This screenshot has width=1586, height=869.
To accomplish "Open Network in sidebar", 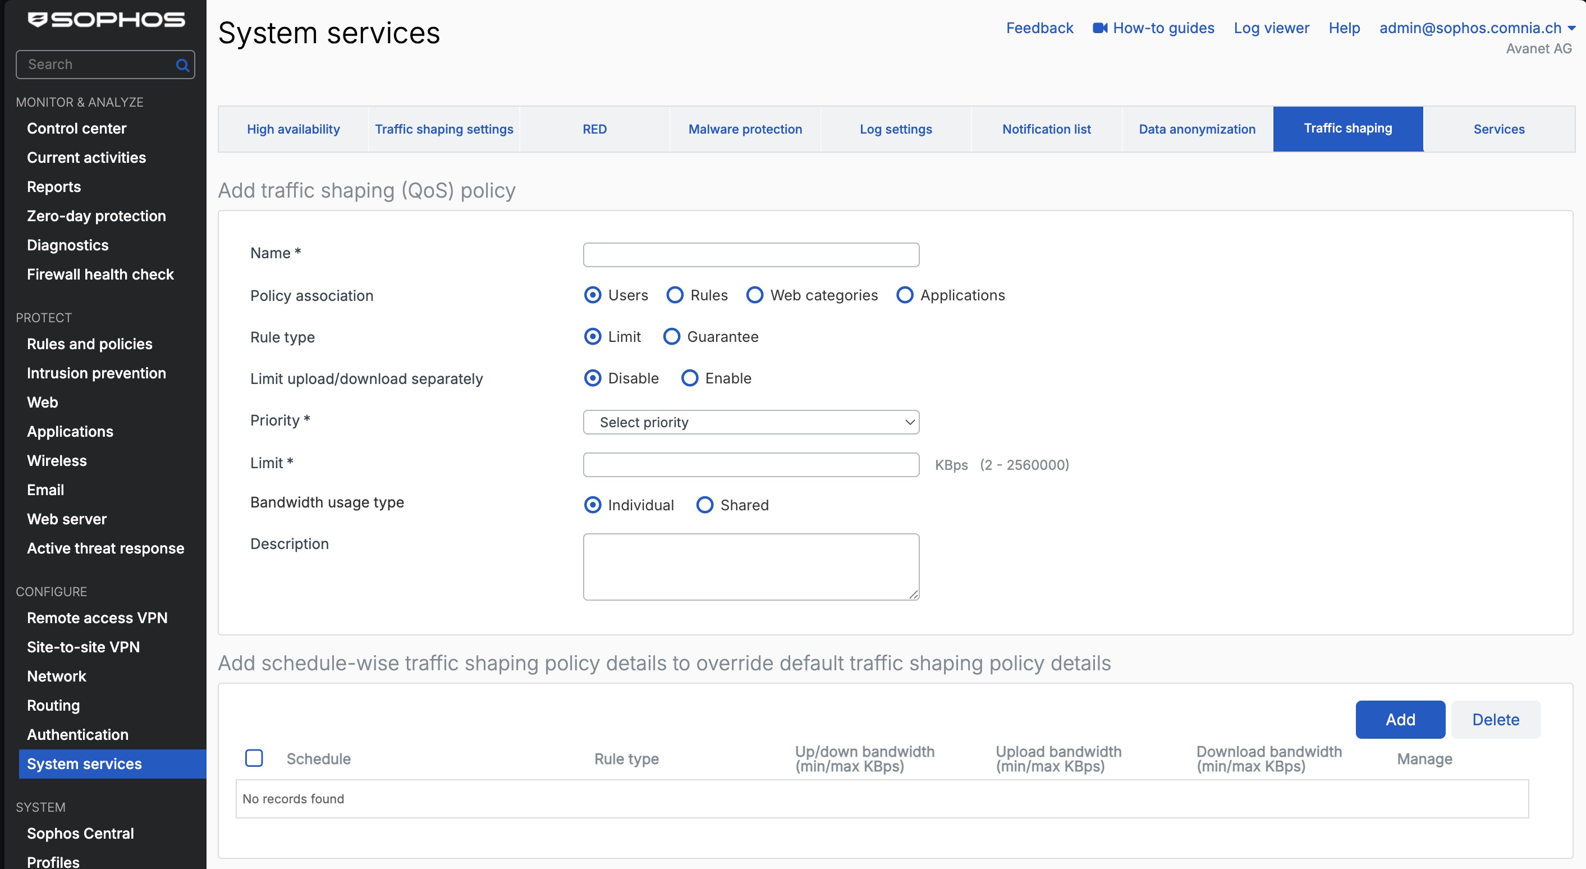I will (57, 676).
